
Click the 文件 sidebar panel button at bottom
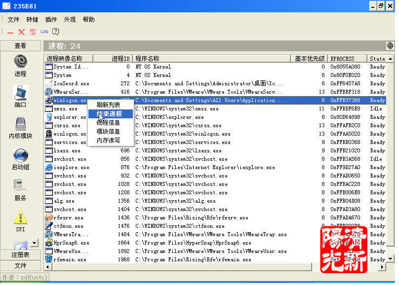coord(20,266)
